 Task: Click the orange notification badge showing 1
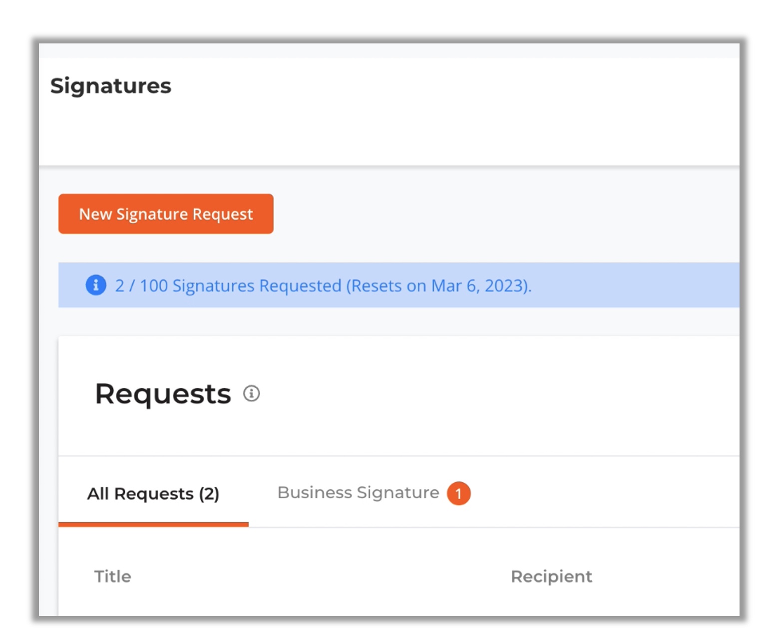coord(458,494)
